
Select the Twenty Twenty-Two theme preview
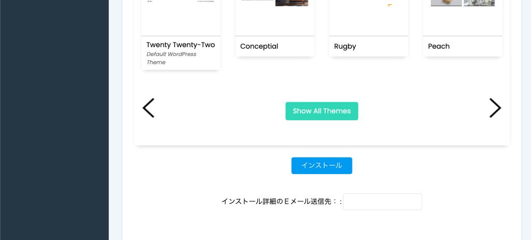pos(181,18)
